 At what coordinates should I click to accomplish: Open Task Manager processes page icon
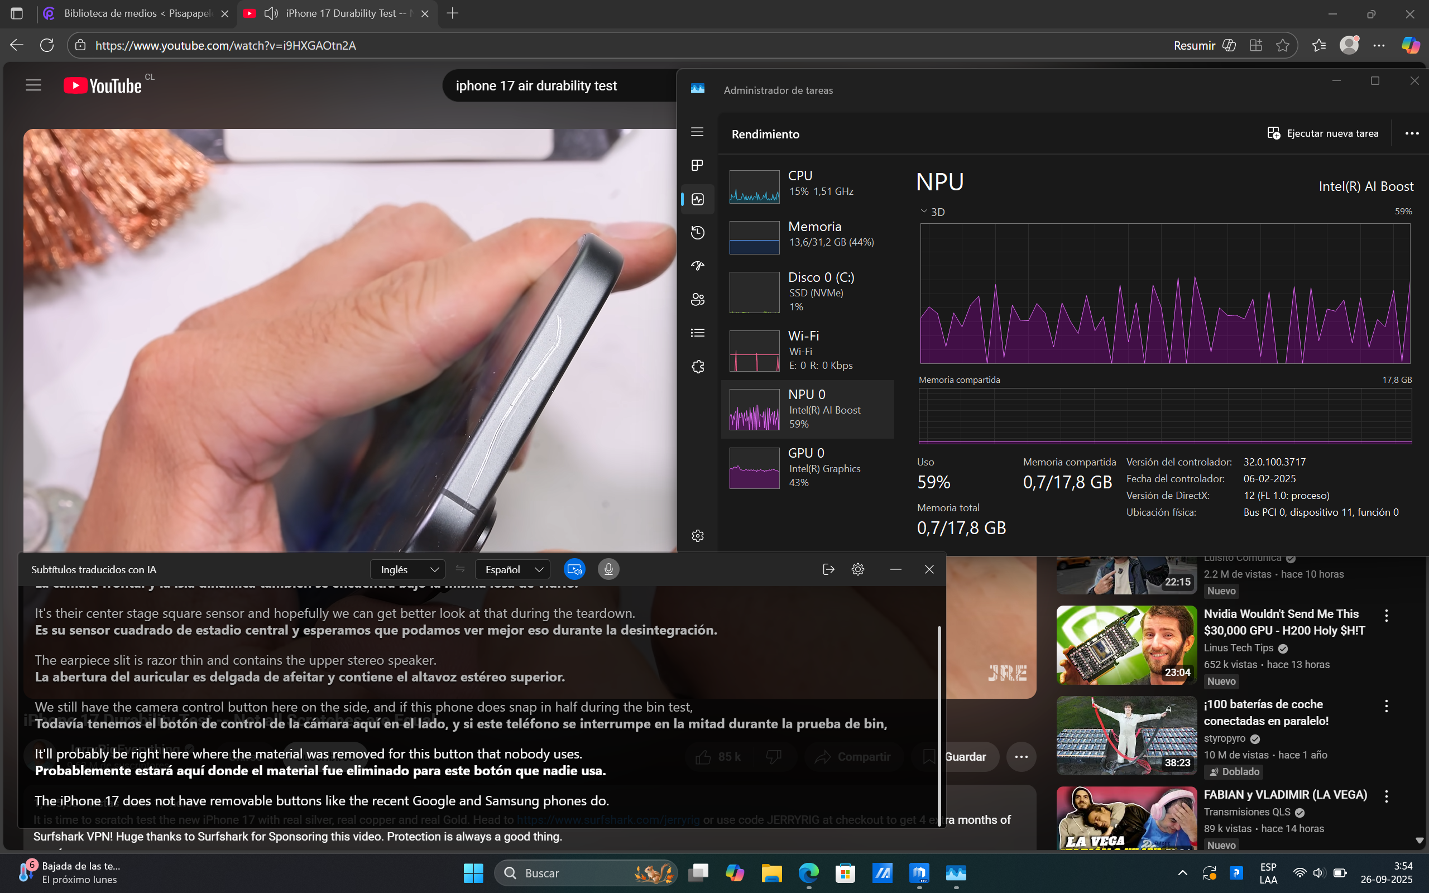click(x=697, y=165)
